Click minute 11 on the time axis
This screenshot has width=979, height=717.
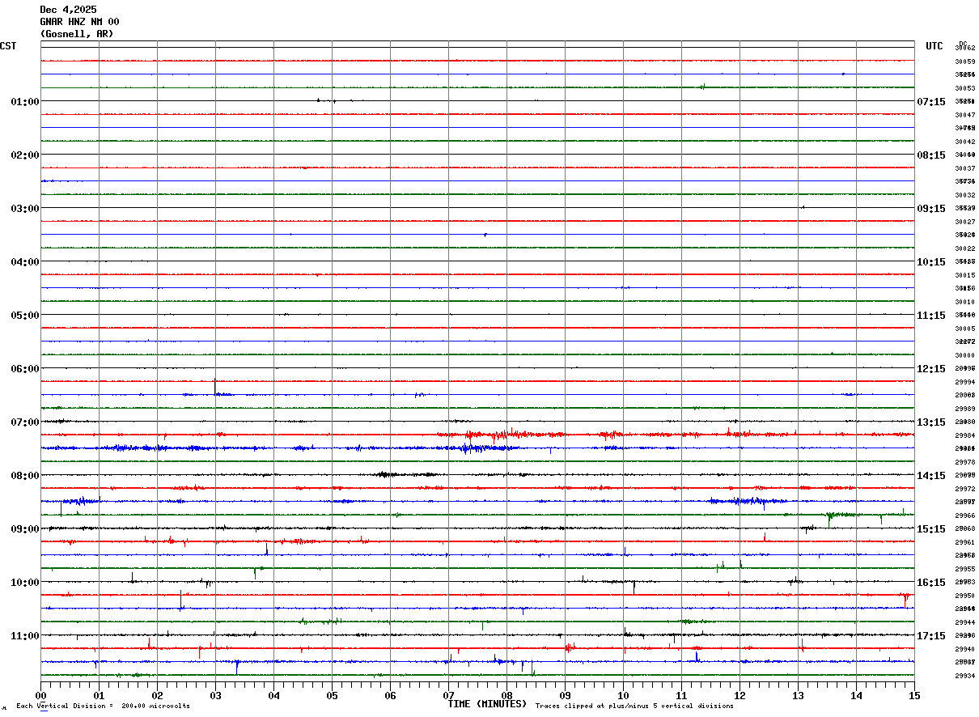coord(681,695)
